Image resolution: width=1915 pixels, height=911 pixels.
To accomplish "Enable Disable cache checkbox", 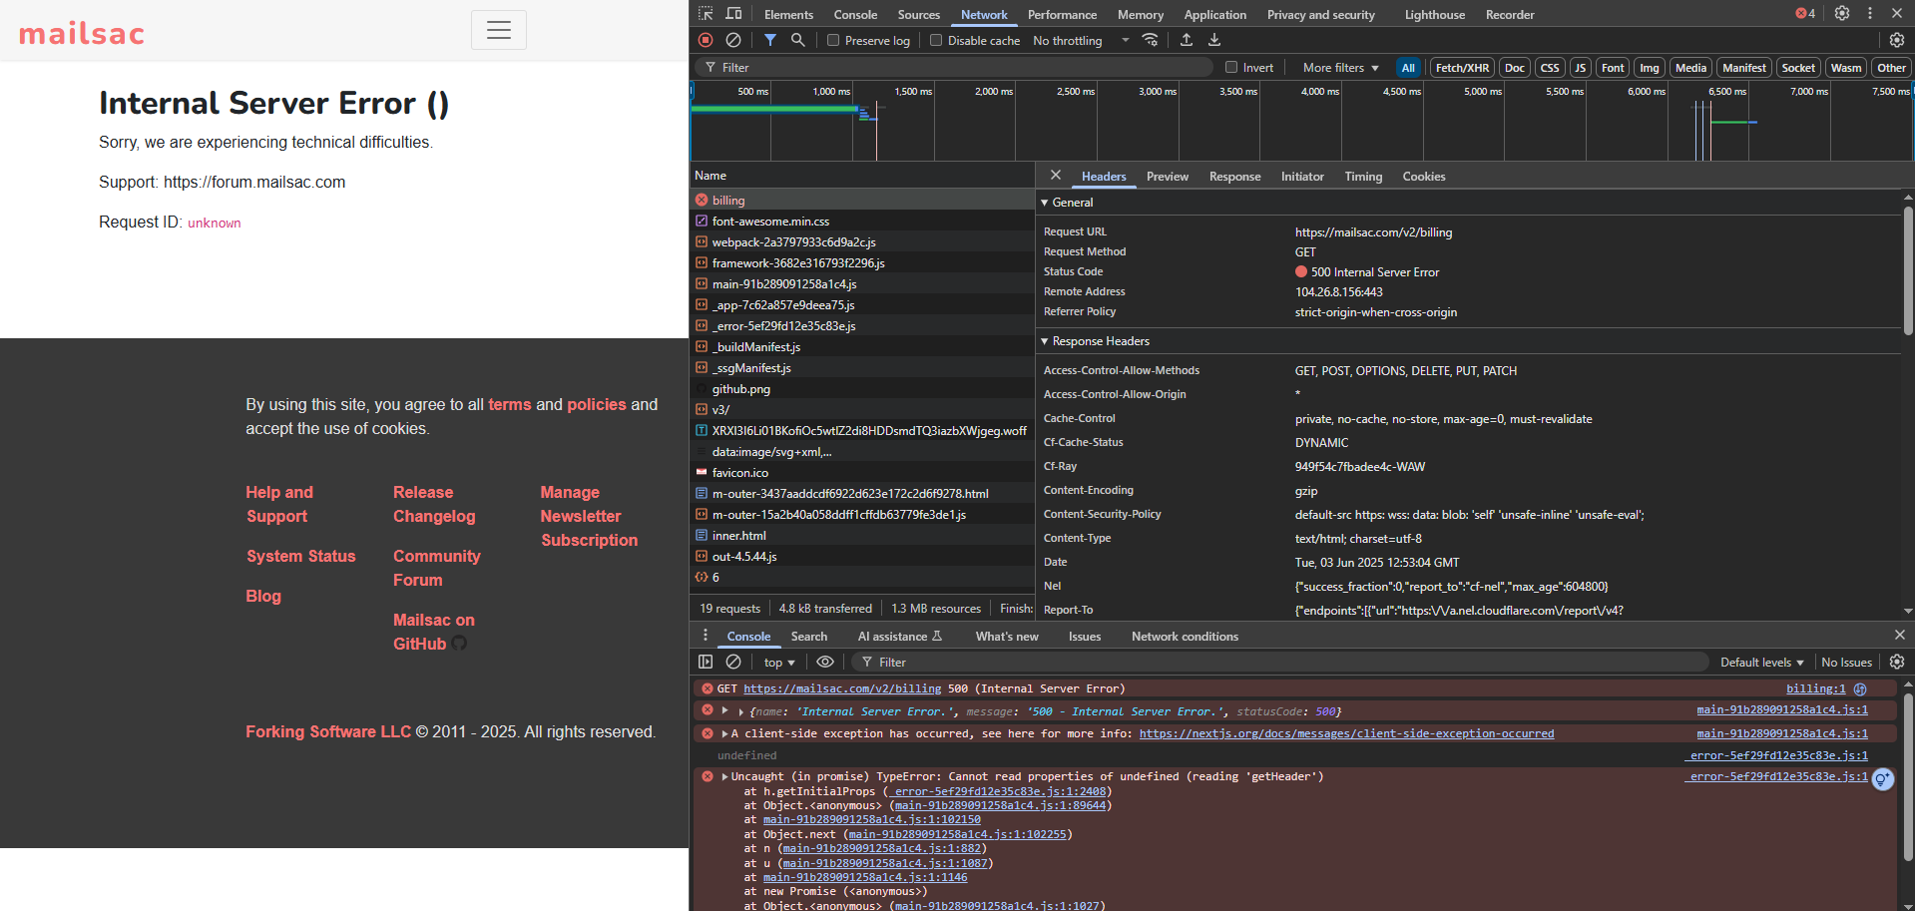I will (x=936, y=40).
